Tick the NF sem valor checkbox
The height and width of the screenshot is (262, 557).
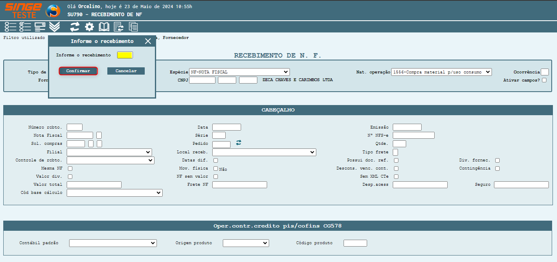[x=216, y=176]
